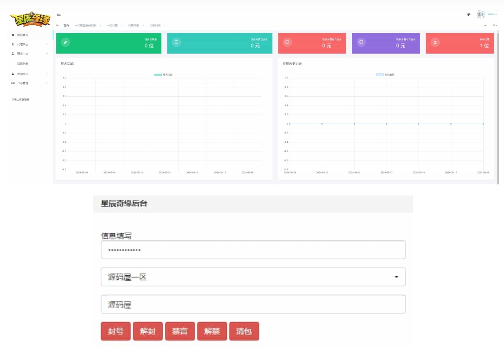Viewport: 504px width, 348px height.
Task: Switch to the 代理列表 tab
Action: pos(133,26)
